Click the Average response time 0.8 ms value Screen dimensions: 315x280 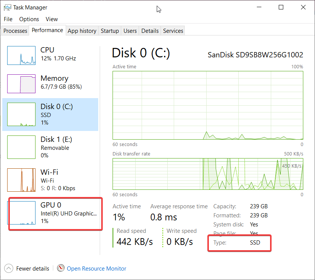tap(164, 217)
